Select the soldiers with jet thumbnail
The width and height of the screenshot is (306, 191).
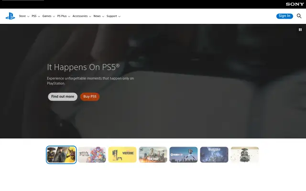coord(153,155)
